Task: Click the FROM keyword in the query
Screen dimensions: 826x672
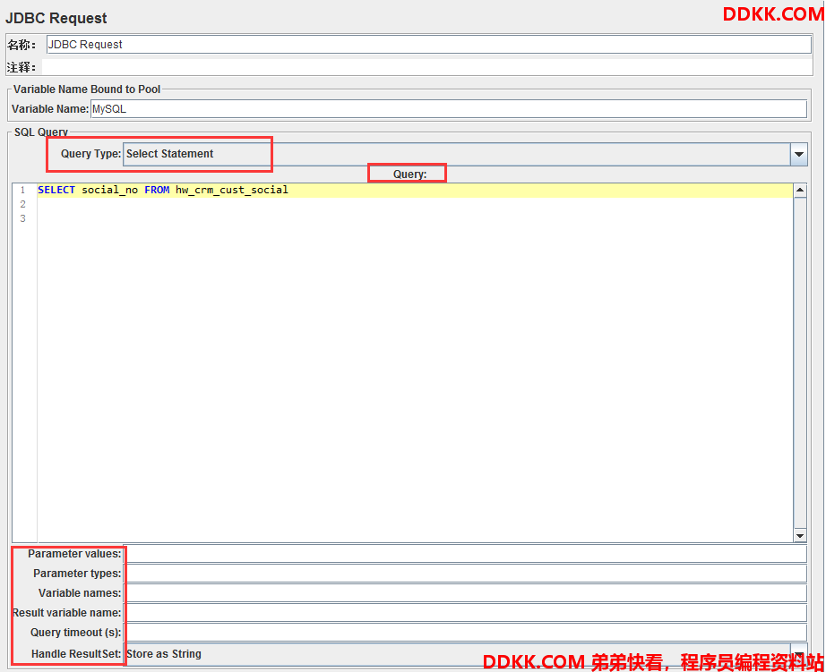Action: pyautogui.click(x=157, y=190)
